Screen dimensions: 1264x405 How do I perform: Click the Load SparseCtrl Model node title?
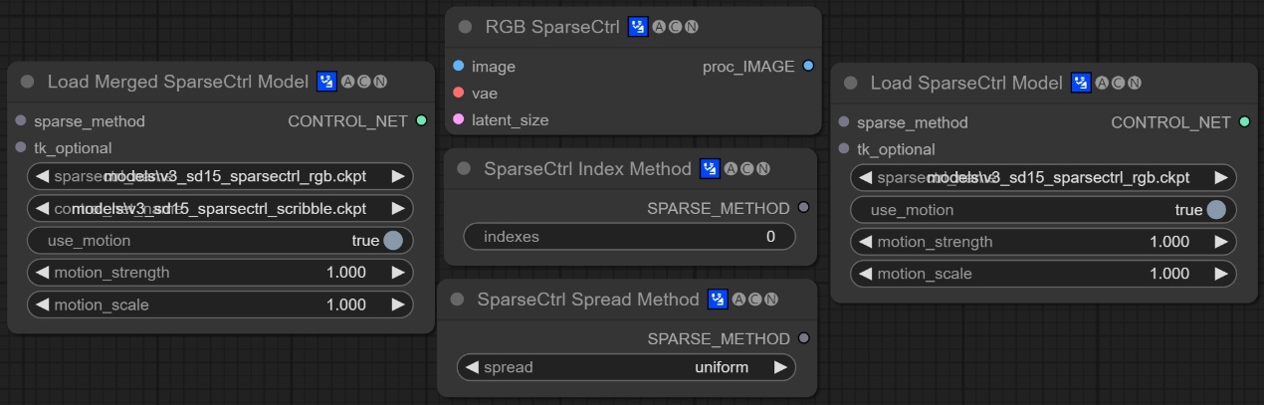965,84
